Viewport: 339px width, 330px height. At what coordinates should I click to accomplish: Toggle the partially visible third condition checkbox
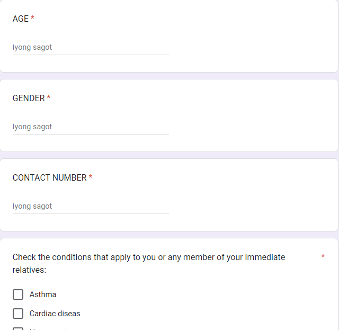coord(18,328)
